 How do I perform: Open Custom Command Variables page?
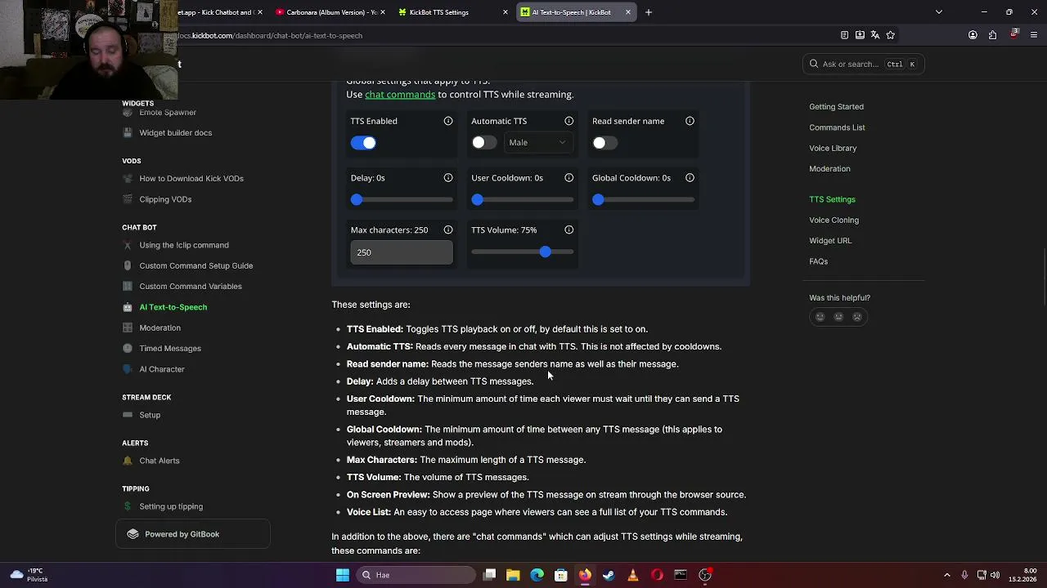coord(191,287)
